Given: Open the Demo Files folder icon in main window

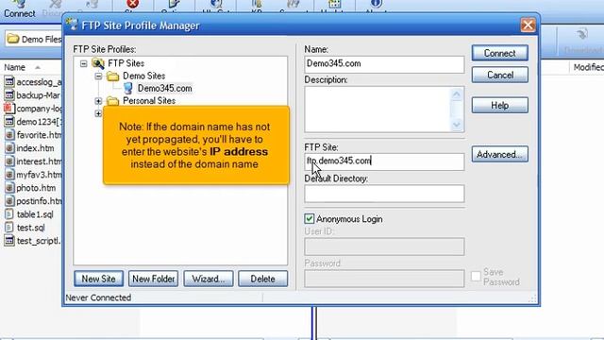Looking at the screenshot, I should 13,39.
